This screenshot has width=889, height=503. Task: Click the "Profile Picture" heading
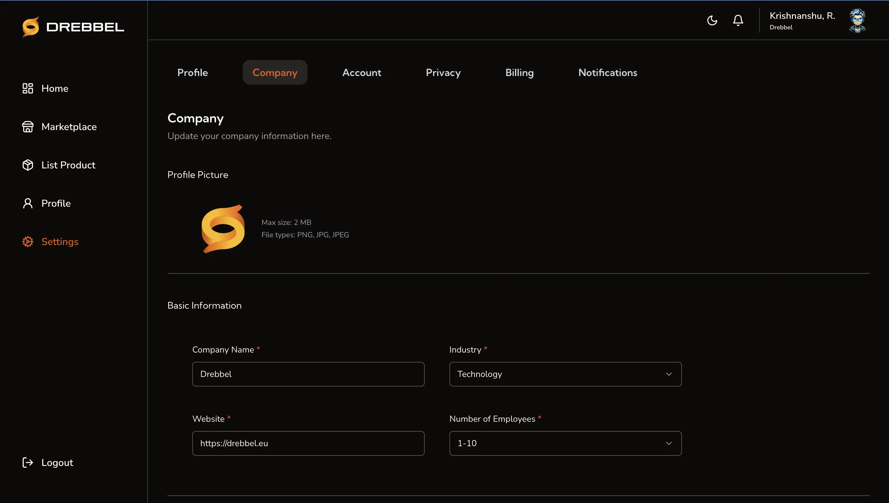[x=198, y=175]
